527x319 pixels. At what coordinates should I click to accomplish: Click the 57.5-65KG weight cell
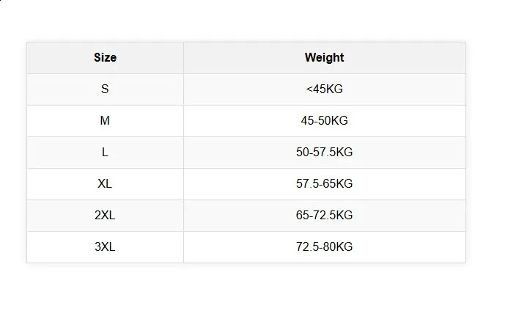coord(324,183)
